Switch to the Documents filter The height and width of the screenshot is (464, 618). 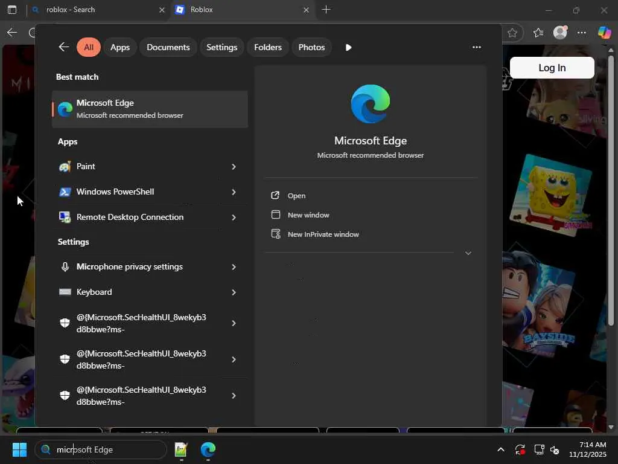point(168,47)
